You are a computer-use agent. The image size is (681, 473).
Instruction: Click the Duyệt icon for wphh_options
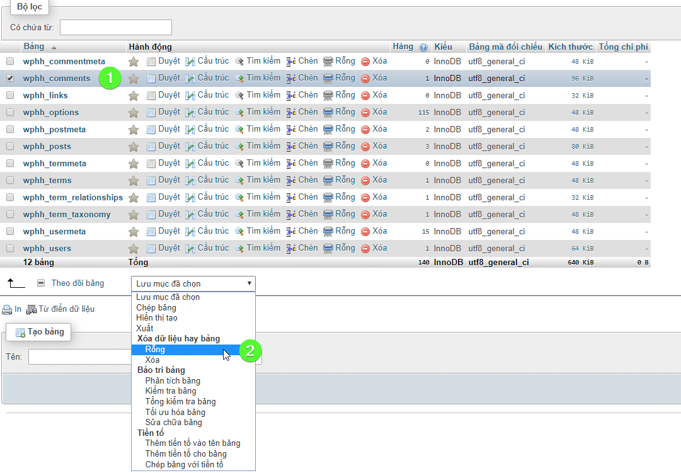[x=151, y=113]
